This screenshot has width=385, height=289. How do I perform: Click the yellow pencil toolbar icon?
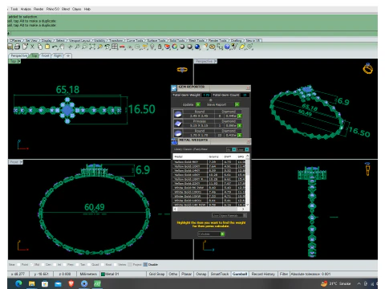[242, 47]
